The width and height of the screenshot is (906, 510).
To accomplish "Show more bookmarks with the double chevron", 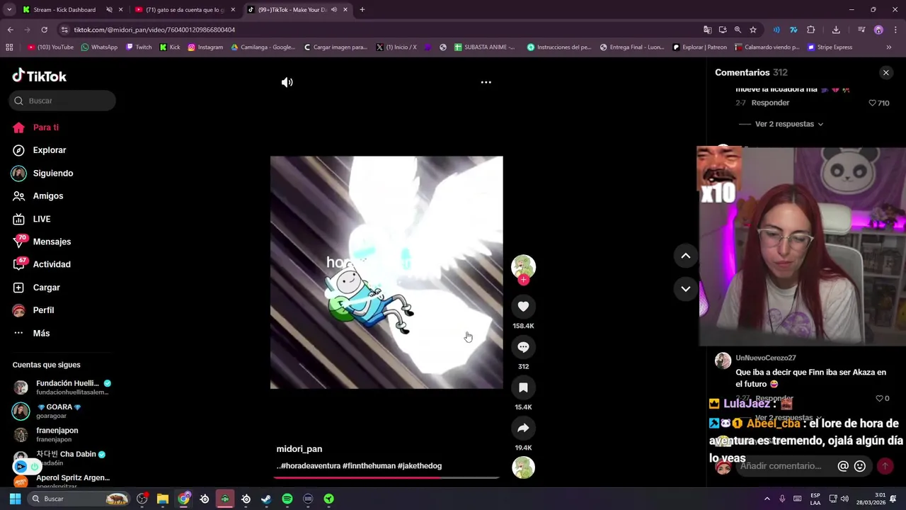I will click(x=888, y=47).
